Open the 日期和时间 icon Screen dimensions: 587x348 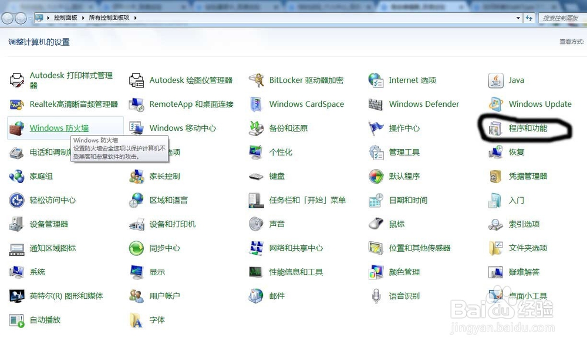click(x=376, y=200)
